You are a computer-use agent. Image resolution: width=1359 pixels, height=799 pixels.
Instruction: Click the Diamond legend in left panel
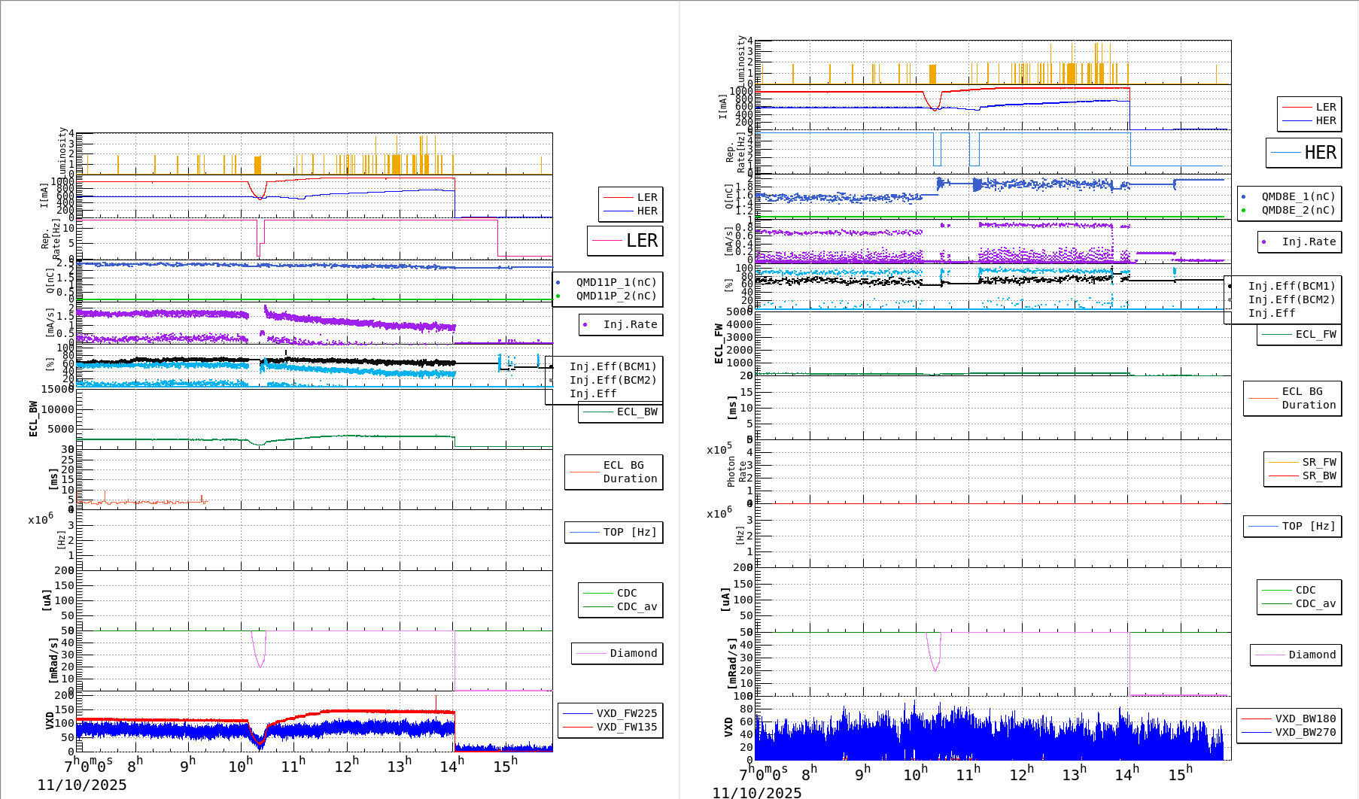[x=617, y=653]
